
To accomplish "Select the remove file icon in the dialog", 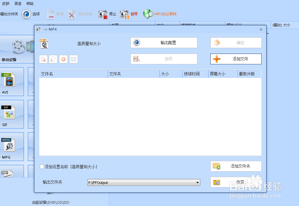I will 43,59.
